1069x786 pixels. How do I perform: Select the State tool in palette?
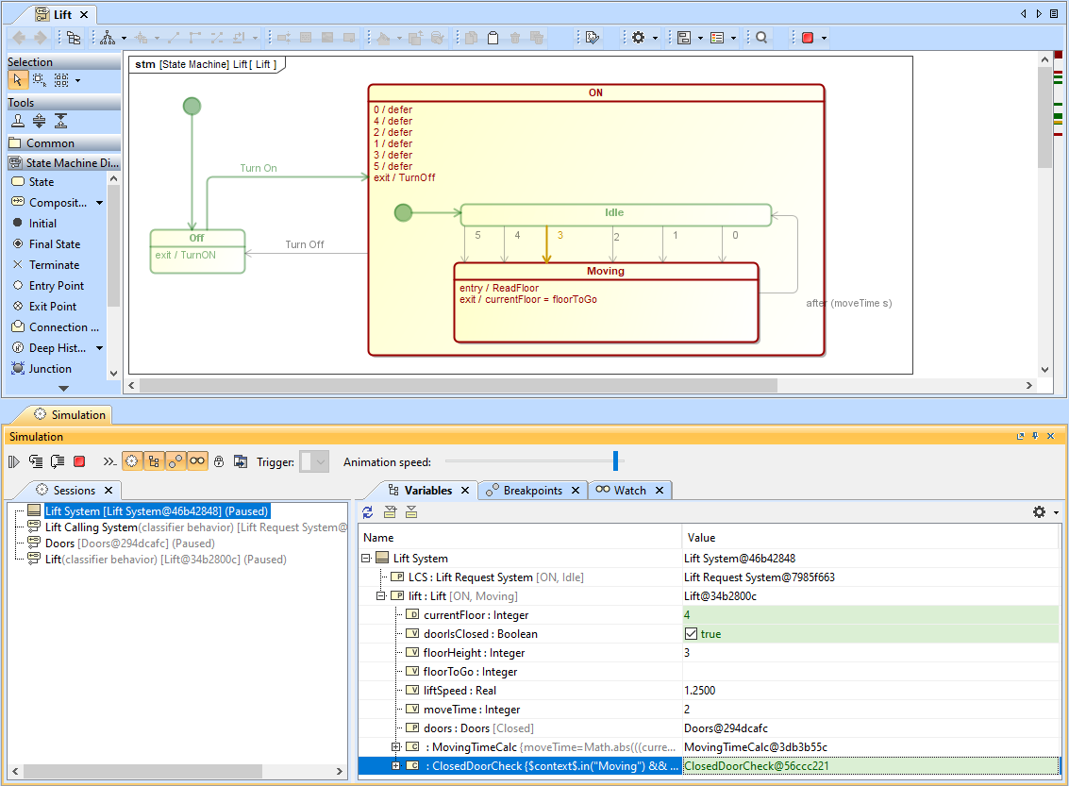pos(41,182)
